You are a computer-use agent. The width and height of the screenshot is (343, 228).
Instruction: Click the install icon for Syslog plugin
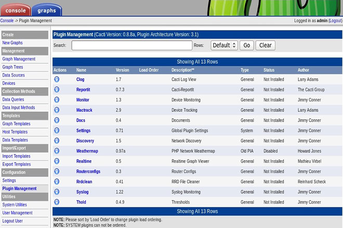coord(57,192)
